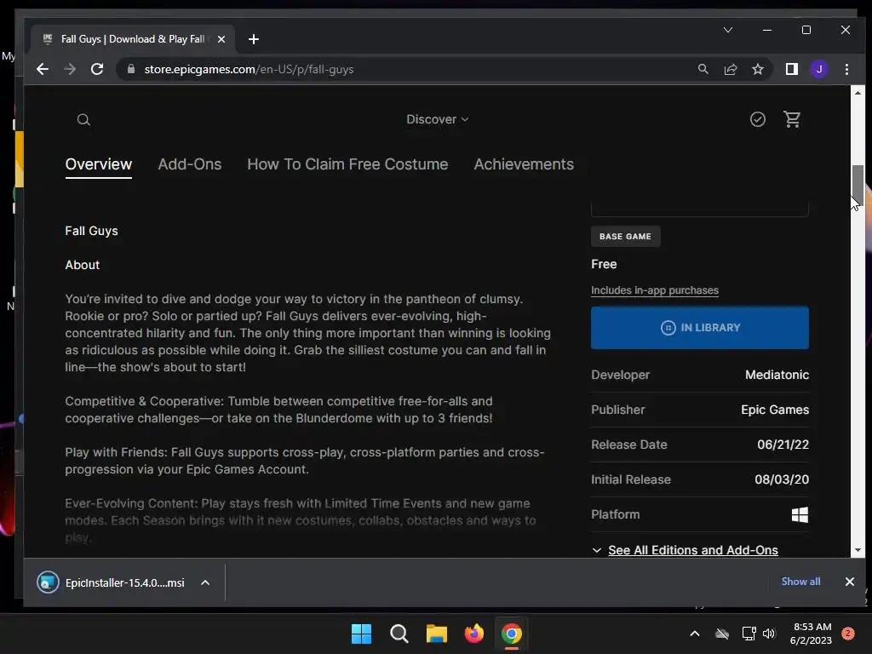Open a new browser tab with the plus button
872x654 pixels.
pyautogui.click(x=254, y=39)
